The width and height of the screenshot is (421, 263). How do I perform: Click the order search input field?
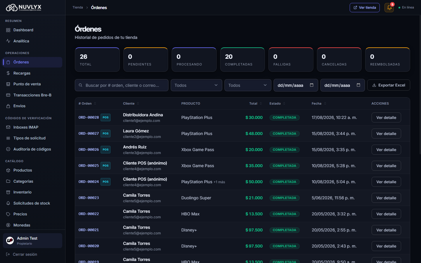(x=122, y=85)
